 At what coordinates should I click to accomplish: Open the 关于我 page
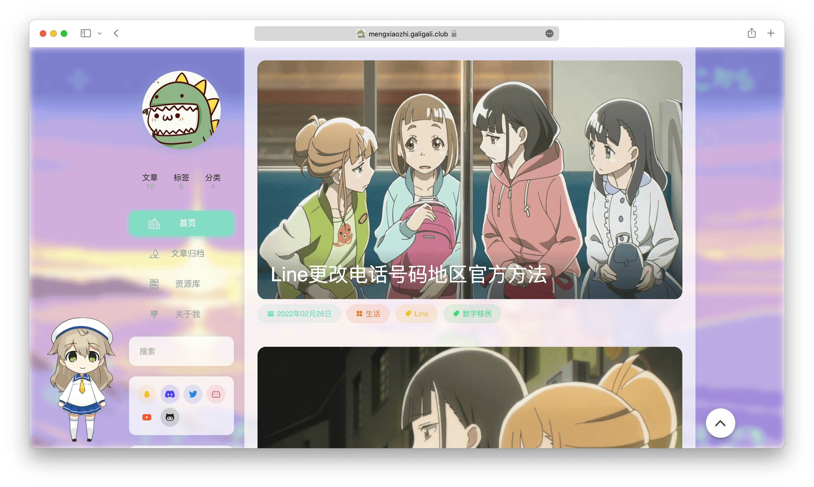pos(181,314)
